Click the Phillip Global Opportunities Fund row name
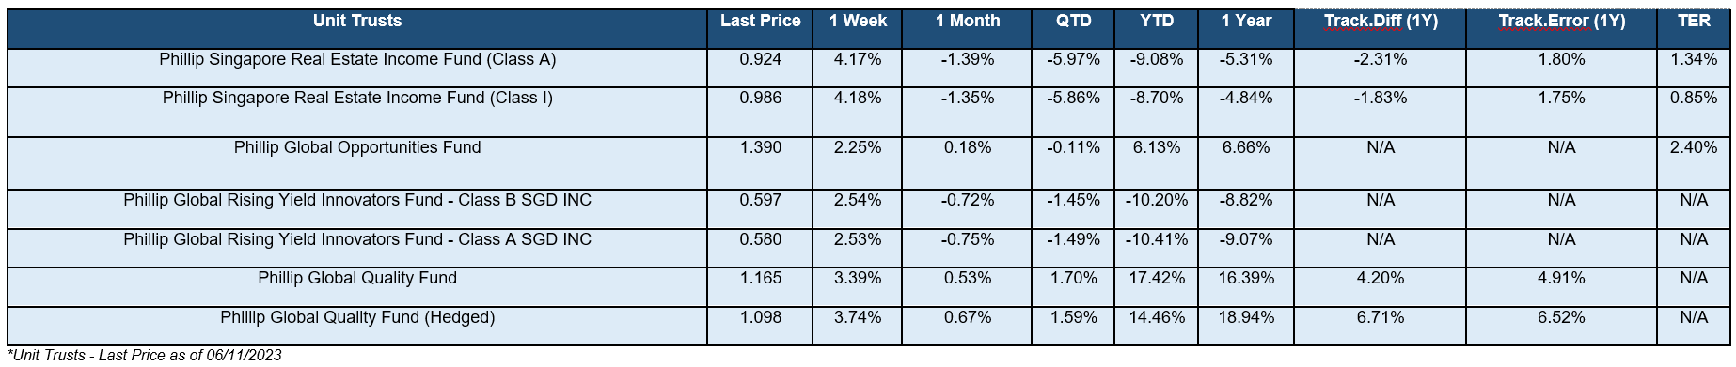Viewport: 1736px width, 367px height. (x=357, y=148)
